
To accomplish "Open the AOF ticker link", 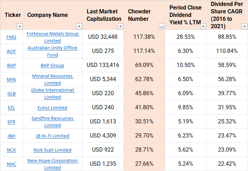I will point(11,51).
